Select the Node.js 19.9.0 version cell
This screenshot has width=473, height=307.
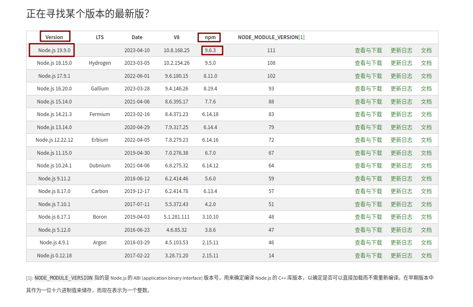54,50
